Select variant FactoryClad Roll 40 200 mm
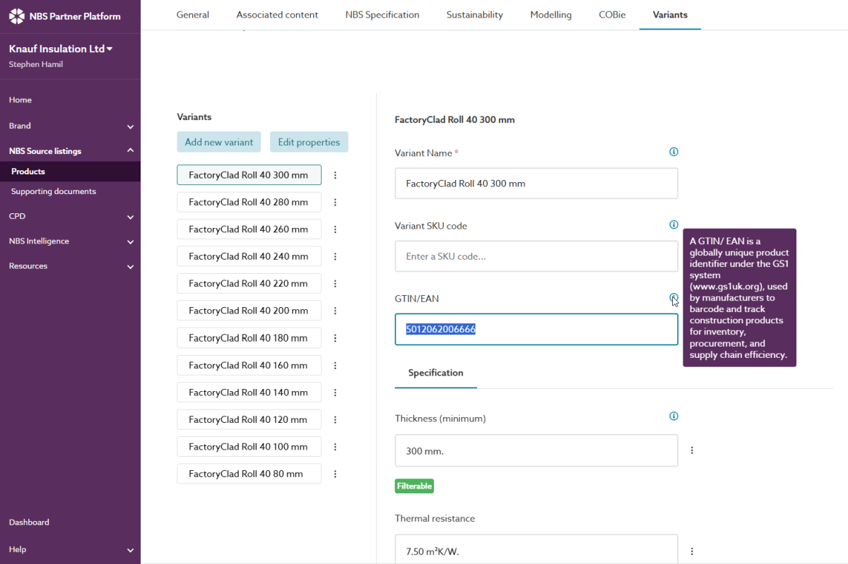This screenshot has width=848, height=564. (249, 311)
